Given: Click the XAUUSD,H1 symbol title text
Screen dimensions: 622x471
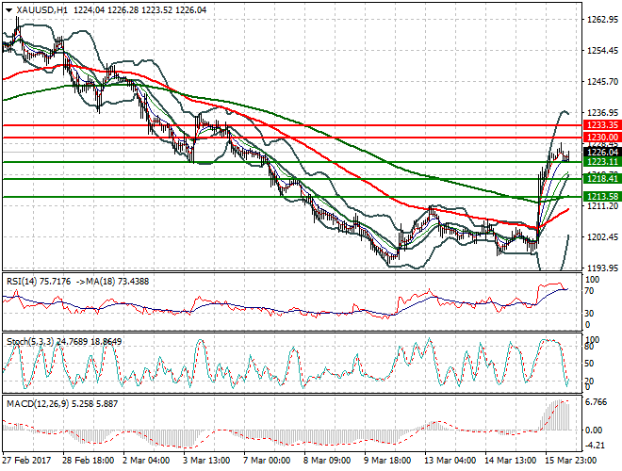Looking at the screenshot, I should tap(40, 9).
